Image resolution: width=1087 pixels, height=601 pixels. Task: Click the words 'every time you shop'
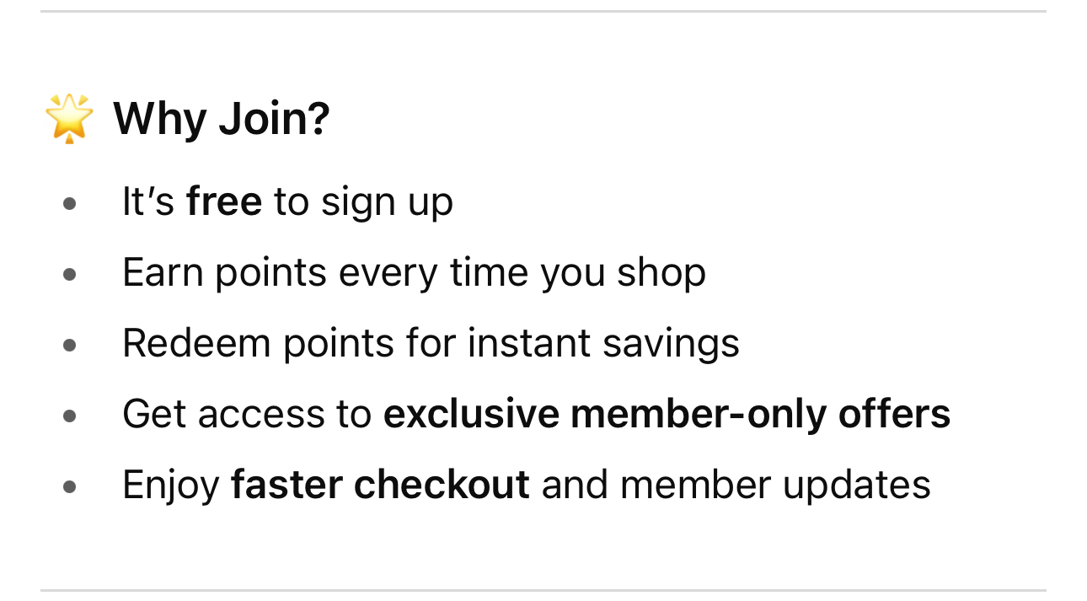coord(522,273)
